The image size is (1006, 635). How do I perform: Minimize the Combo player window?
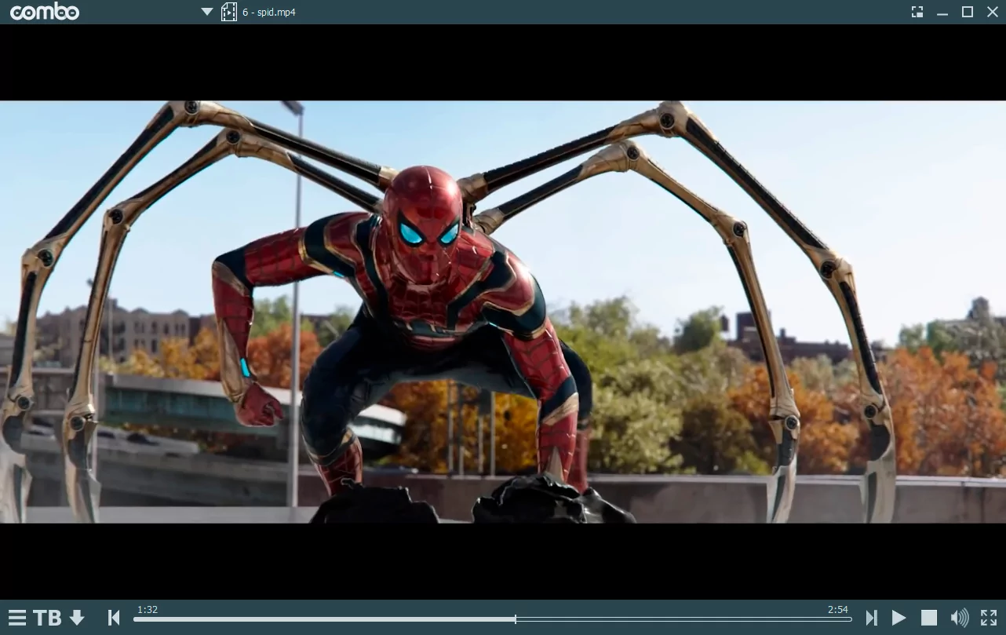(x=942, y=13)
